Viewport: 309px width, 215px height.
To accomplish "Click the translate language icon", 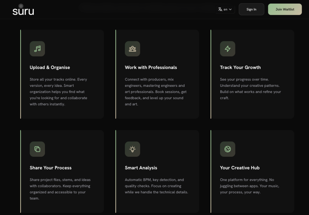I will pyautogui.click(x=220, y=9).
